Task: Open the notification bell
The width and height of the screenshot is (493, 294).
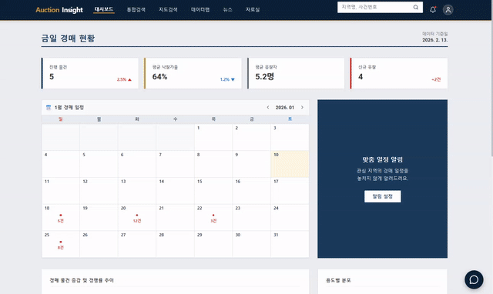Action: (x=433, y=9)
